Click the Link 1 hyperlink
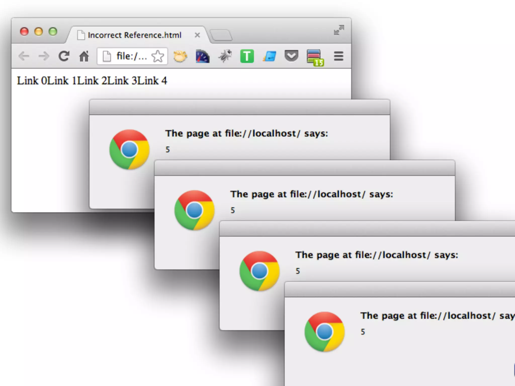Image resolution: width=515 pixels, height=386 pixels. pyautogui.click(x=62, y=81)
